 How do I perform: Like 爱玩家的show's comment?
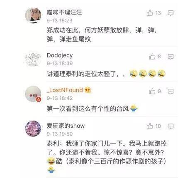point(150,126)
